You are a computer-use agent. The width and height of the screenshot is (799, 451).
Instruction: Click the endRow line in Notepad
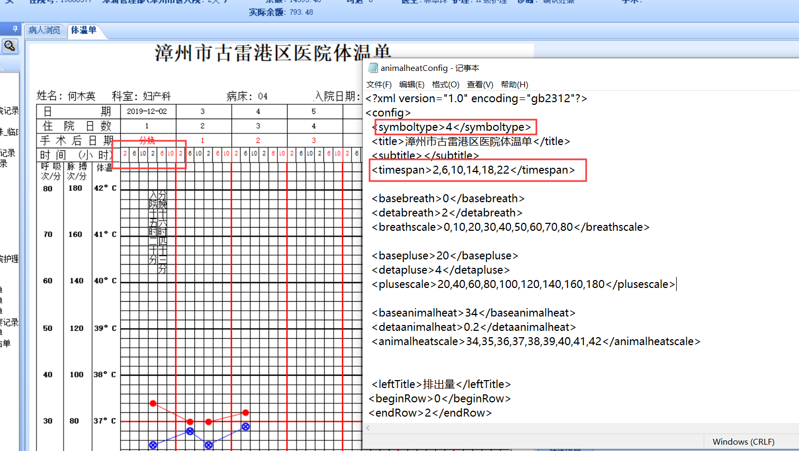[430, 413]
